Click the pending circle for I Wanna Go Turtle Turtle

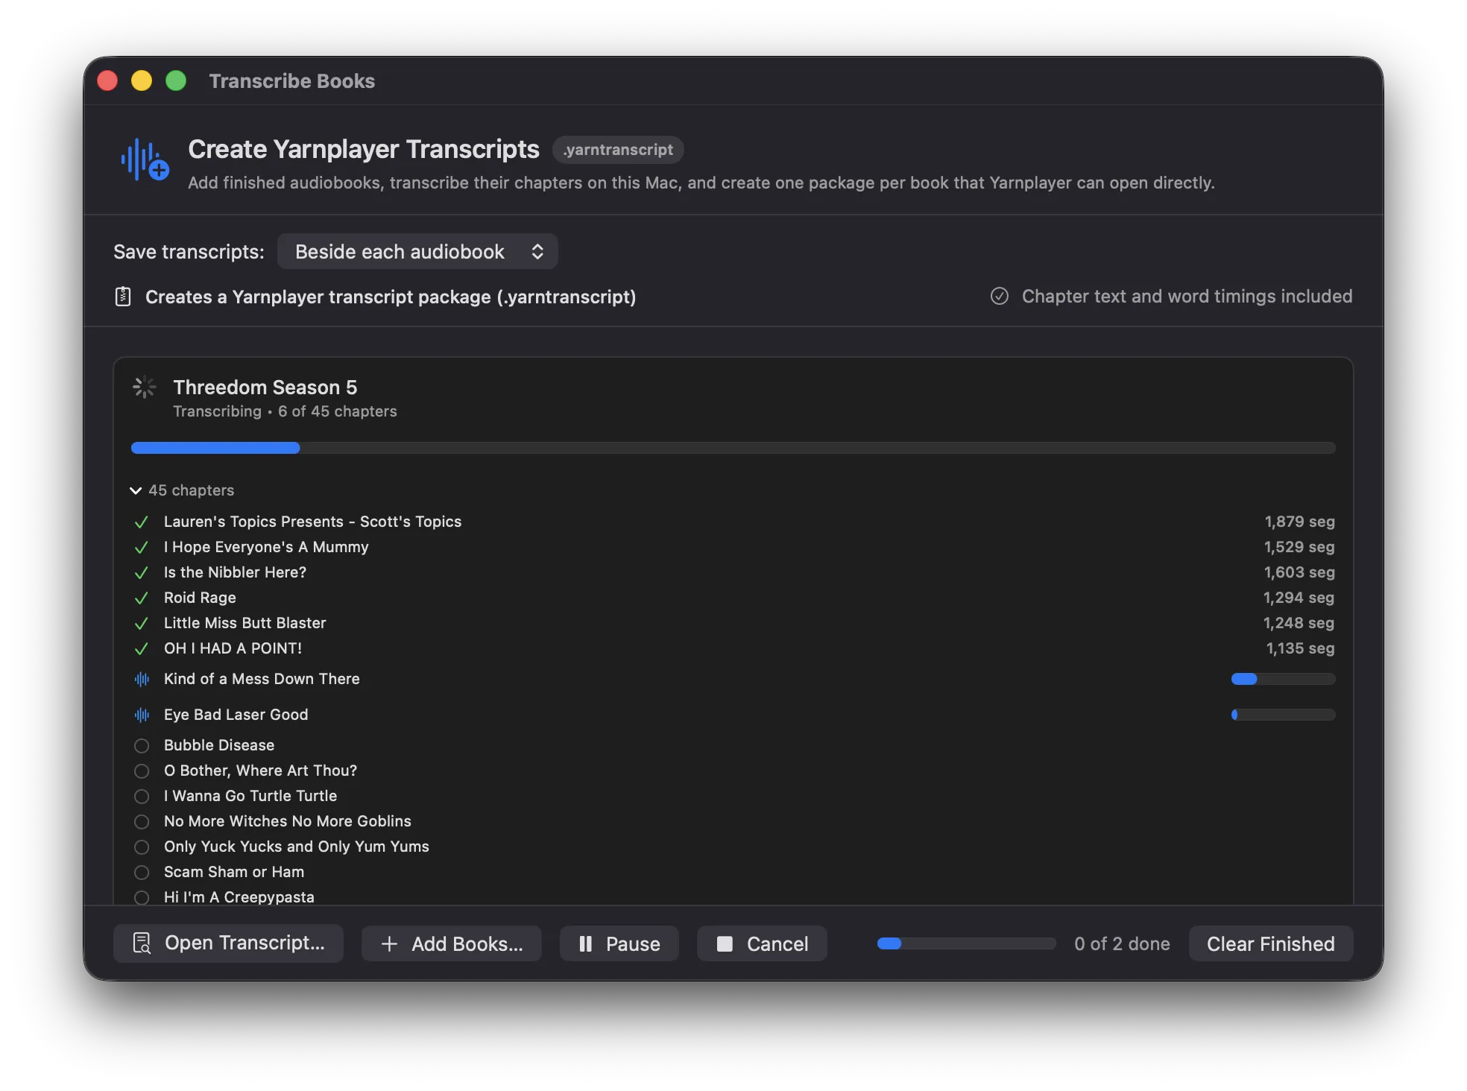click(x=142, y=797)
